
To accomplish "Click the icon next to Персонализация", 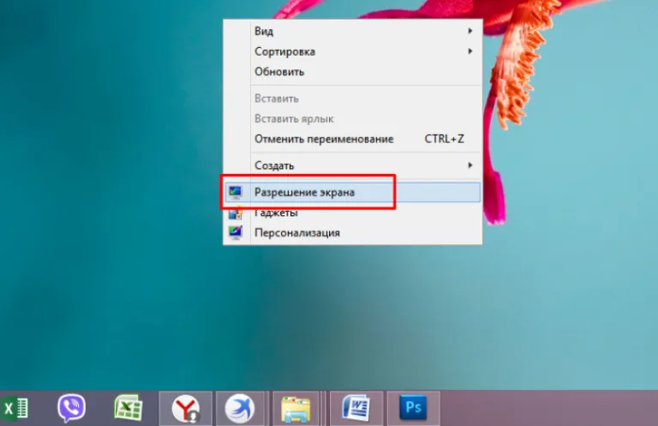I will [236, 232].
